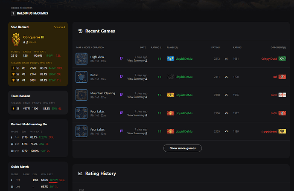The width and height of the screenshot is (294, 191).
Task: Open View Summary for Mountain Clearing game
Action: pos(137,97)
